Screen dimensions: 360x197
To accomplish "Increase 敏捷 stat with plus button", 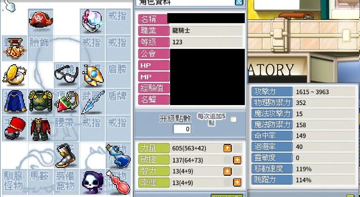I will pyautogui.click(x=237, y=160).
